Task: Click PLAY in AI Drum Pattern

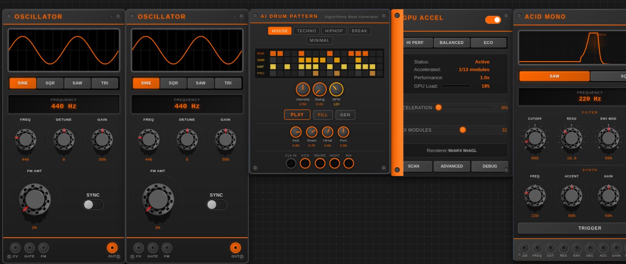Action: coord(297,115)
